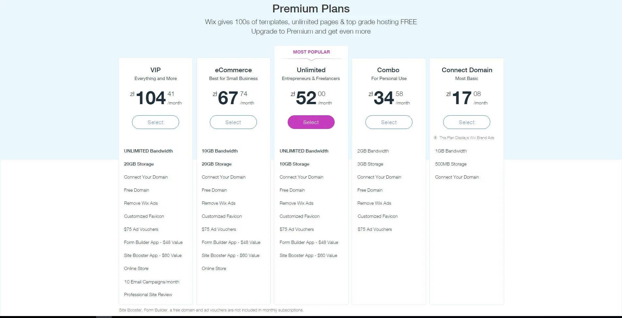Click Professional Site Review in VIP list
The image size is (622, 318).
[x=148, y=294]
